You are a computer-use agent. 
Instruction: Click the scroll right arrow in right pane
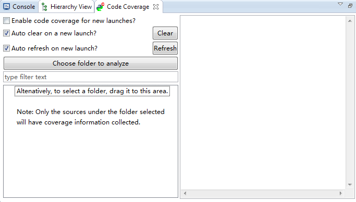click(x=340, y=193)
